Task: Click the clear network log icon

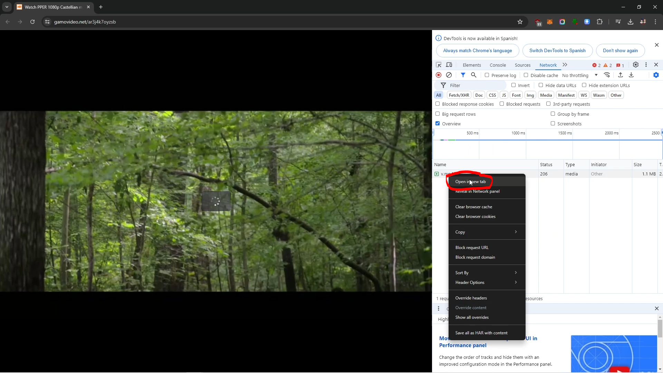Action: pyautogui.click(x=449, y=75)
